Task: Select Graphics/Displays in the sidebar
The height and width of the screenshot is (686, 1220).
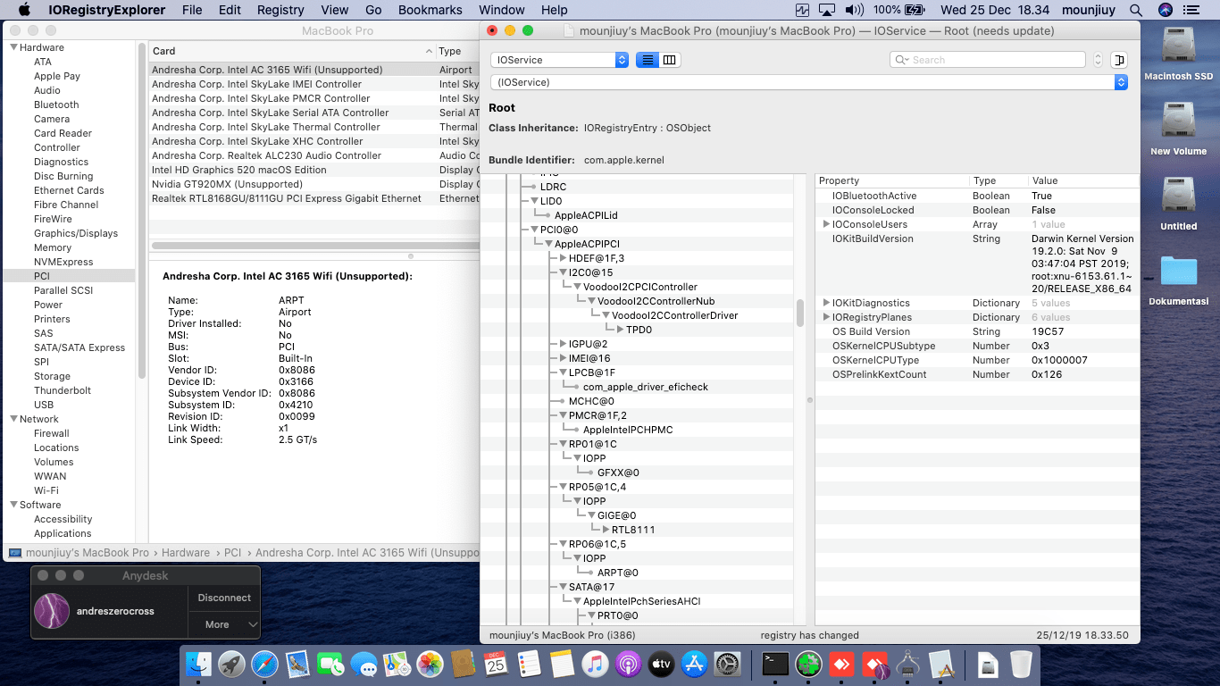Action: (76, 233)
